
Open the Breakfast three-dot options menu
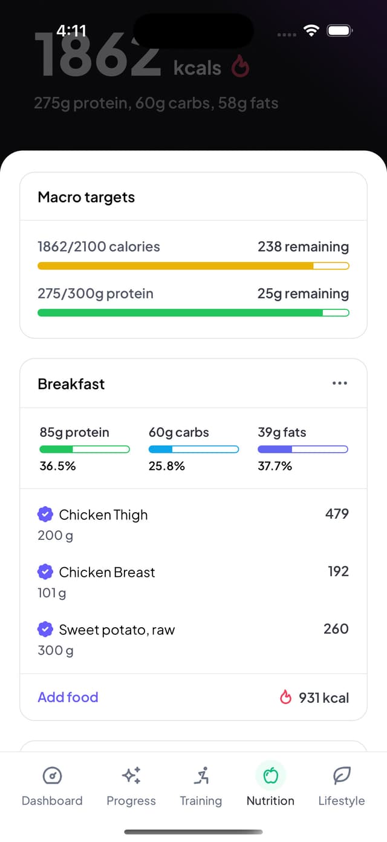coord(340,383)
